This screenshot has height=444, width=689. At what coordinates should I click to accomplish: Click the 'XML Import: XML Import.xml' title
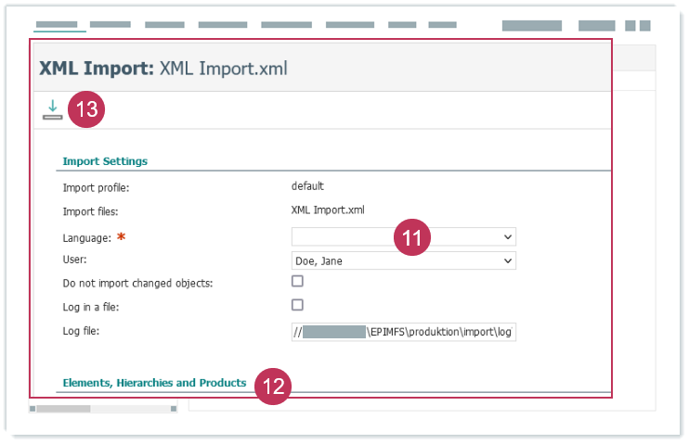pos(163,68)
